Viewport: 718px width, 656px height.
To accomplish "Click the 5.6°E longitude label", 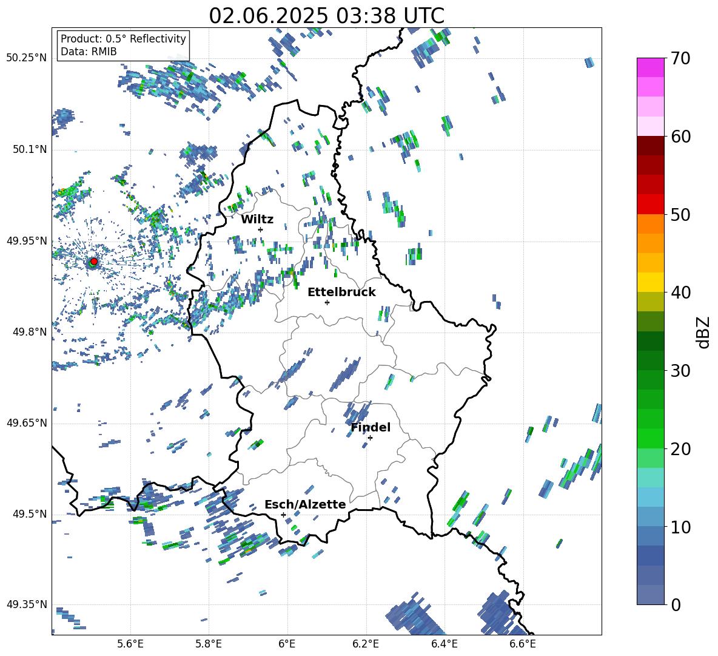I will pyautogui.click(x=130, y=644).
